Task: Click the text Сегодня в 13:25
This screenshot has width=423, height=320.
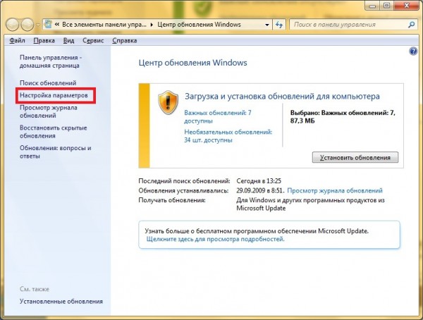Action: [x=259, y=180]
